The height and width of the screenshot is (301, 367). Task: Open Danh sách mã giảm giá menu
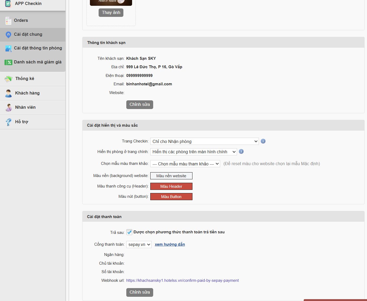pyautogui.click(x=33, y=62)
